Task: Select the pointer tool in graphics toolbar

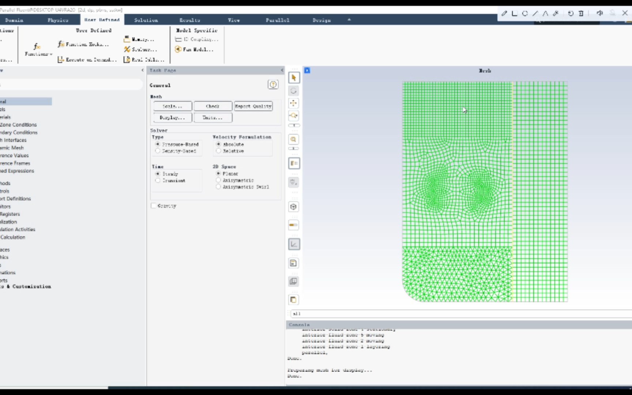Action: [294, 78]
